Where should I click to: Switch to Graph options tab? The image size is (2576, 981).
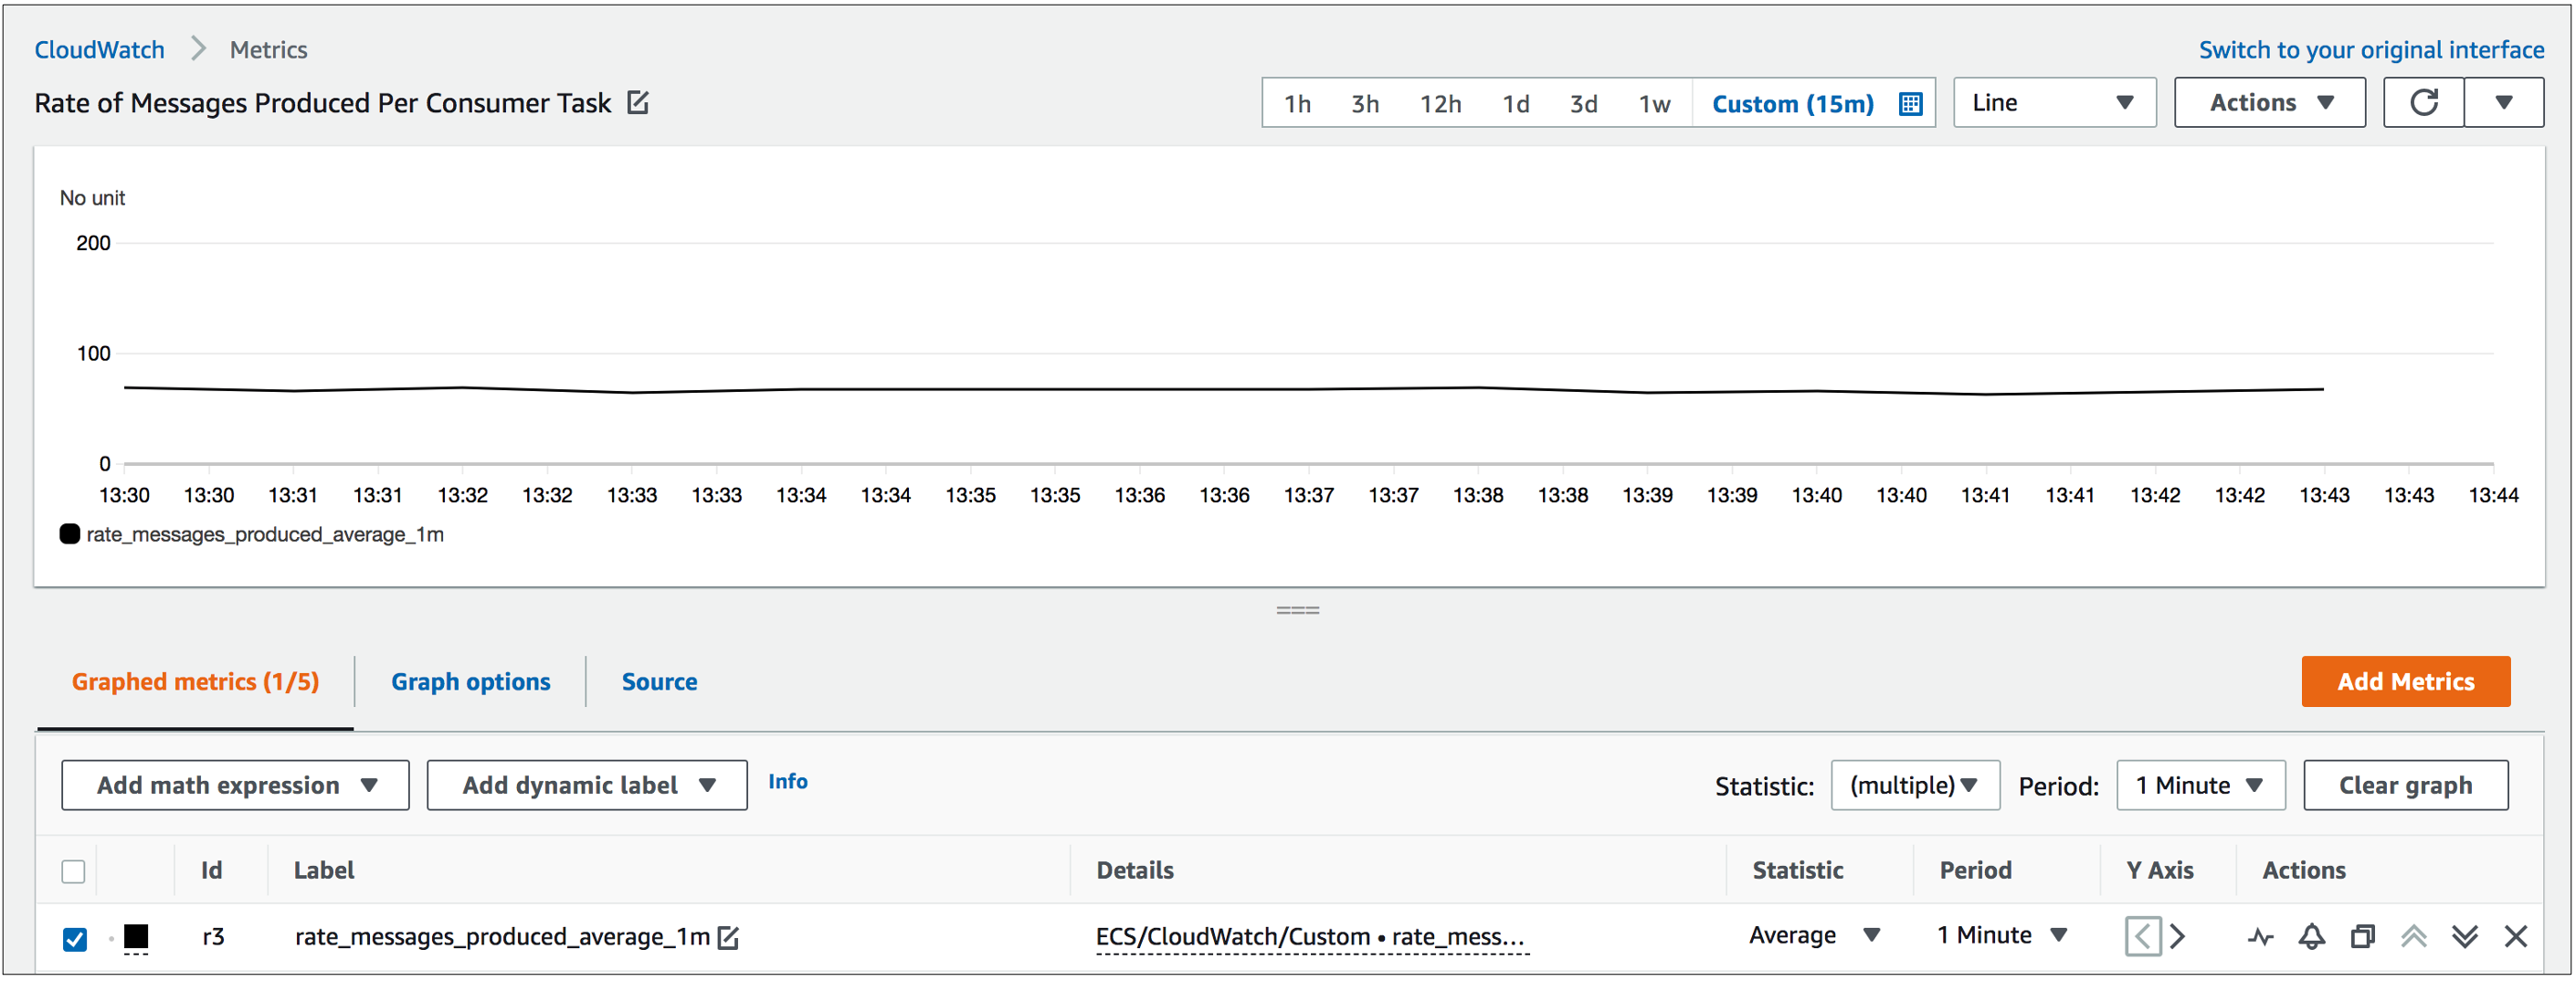point(470,682)
